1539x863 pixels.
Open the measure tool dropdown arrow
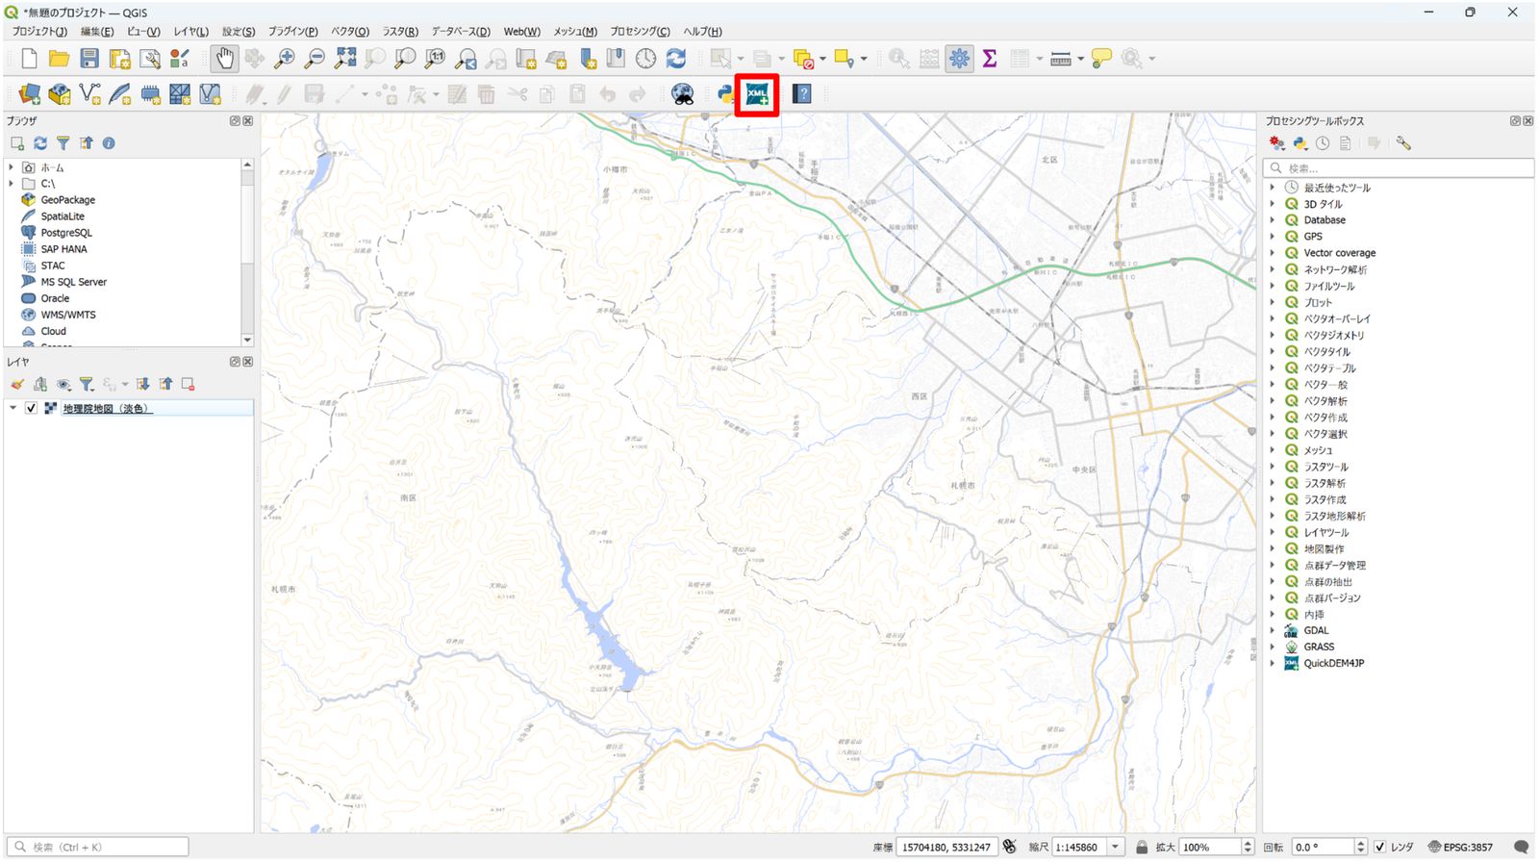click(1080, 59)
